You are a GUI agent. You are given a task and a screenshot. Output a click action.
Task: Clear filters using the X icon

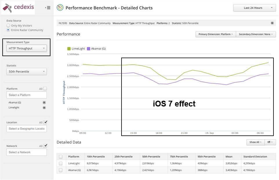click(272, 23)
